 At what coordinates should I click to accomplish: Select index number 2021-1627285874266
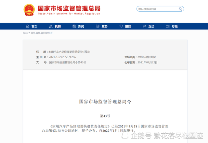coord(62,57)
